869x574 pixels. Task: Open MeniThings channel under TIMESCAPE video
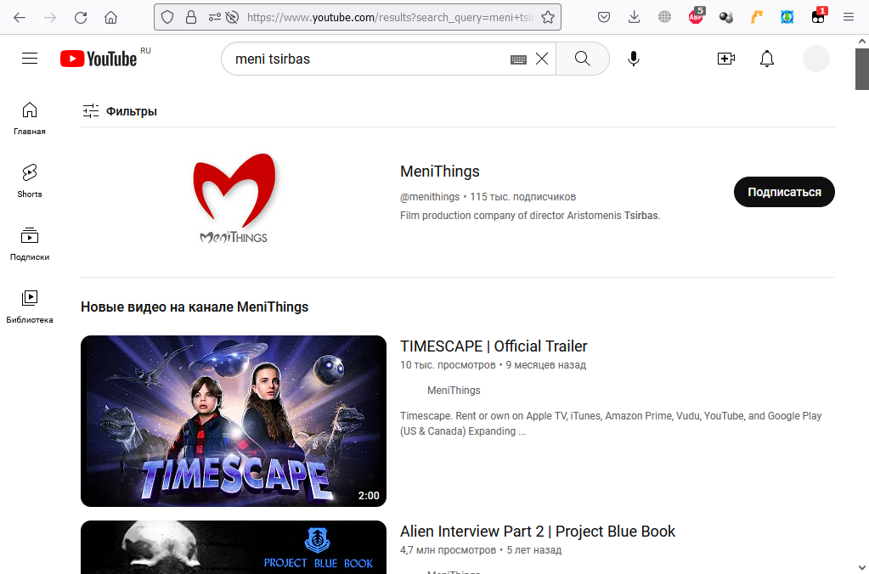[454, 391]
